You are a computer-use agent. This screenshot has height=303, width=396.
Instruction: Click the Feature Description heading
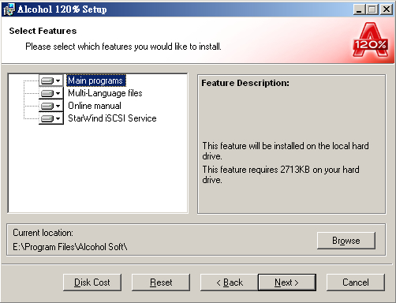245,83
